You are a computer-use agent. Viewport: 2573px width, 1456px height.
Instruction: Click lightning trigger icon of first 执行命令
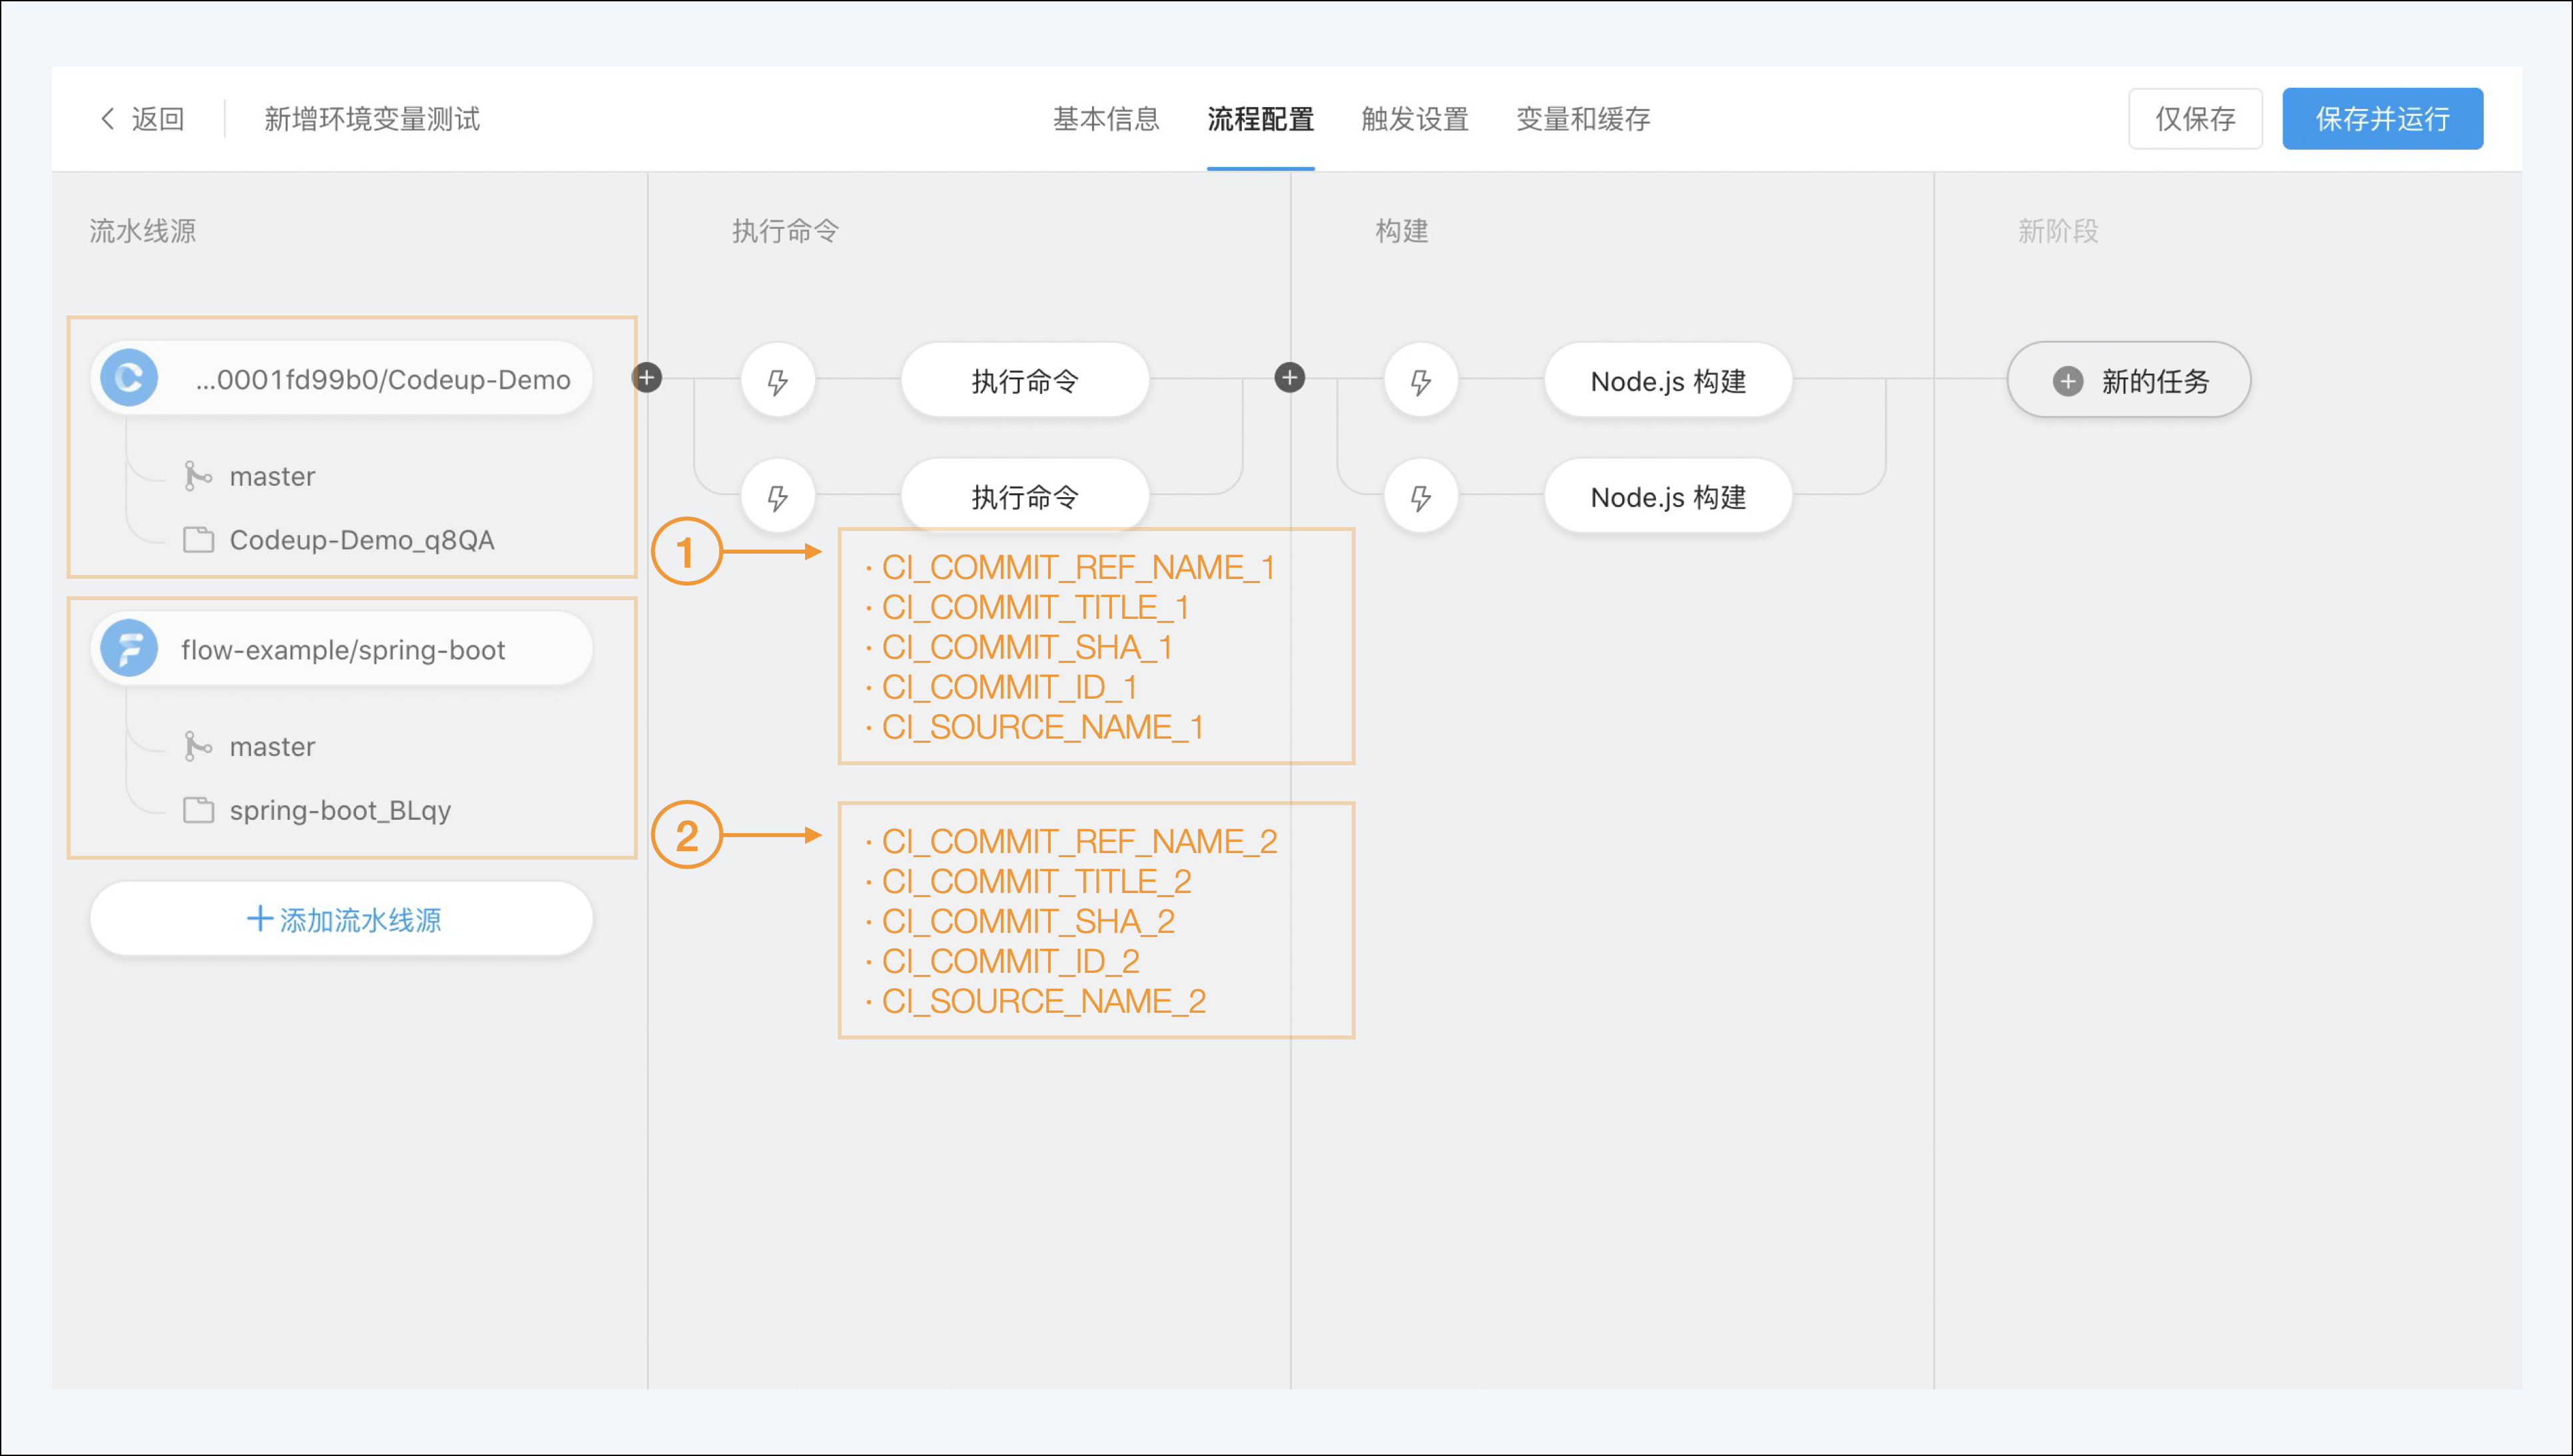[x=777, y=381]
